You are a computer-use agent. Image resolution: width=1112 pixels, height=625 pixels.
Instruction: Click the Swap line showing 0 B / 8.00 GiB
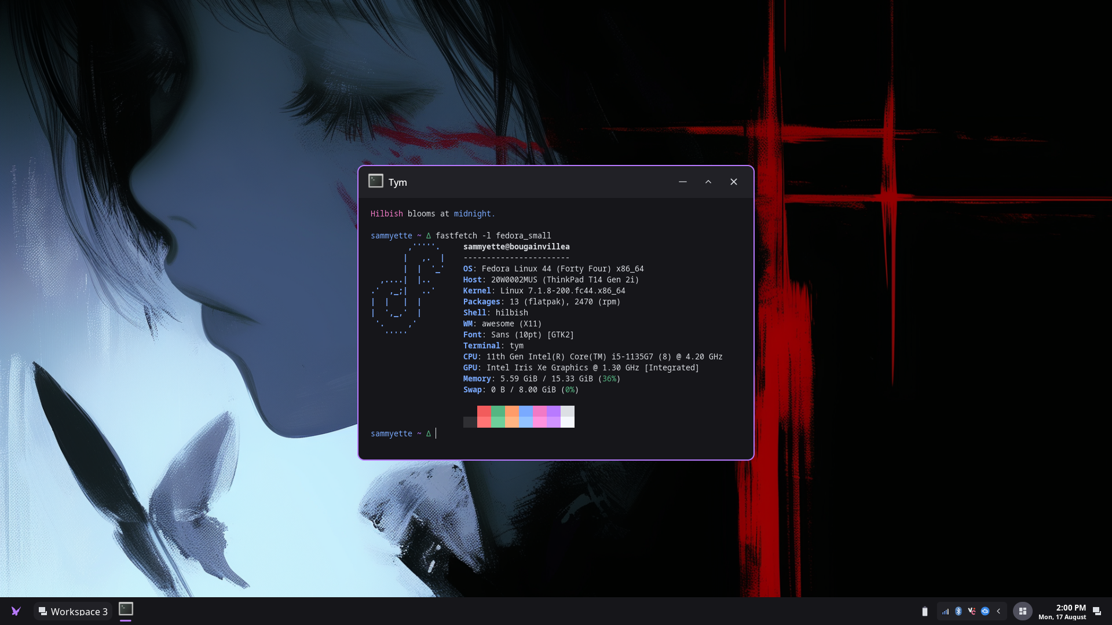click(x=521, y=389)
